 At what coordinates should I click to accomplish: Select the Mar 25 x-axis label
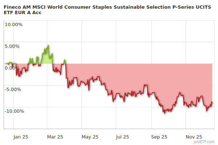tap(55, 137)
